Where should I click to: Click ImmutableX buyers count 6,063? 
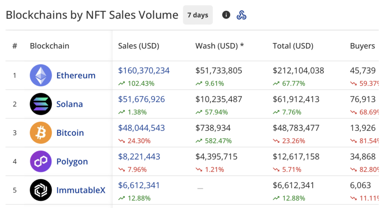click(x=360, y=185)
